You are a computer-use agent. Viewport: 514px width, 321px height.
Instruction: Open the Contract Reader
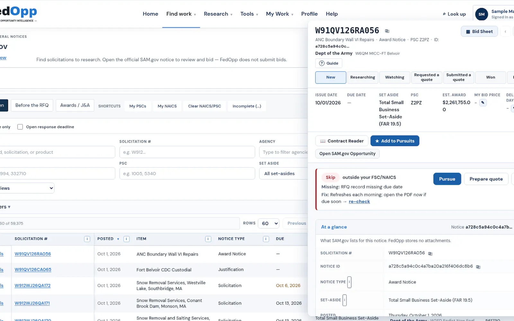[x=342, y=141]
